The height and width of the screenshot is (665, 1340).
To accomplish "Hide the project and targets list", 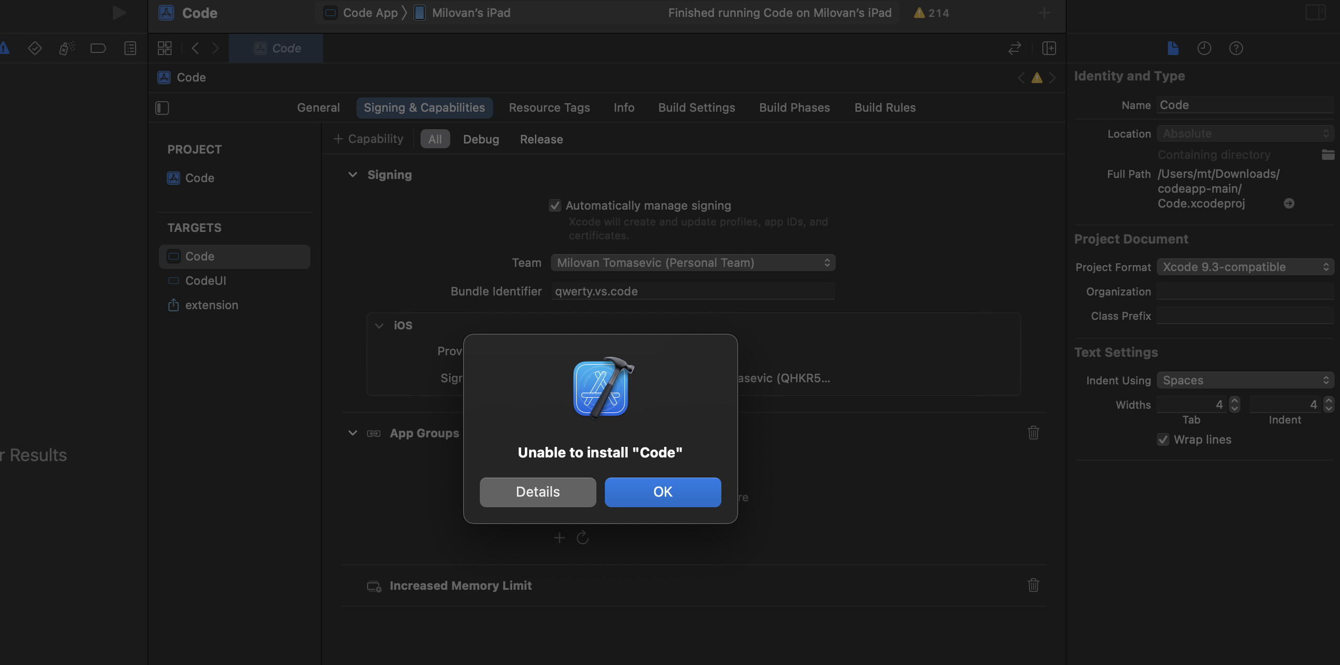I will coord(162,108).
